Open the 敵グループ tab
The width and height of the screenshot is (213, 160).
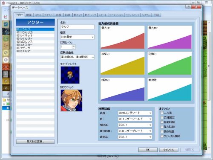[90, 15]
